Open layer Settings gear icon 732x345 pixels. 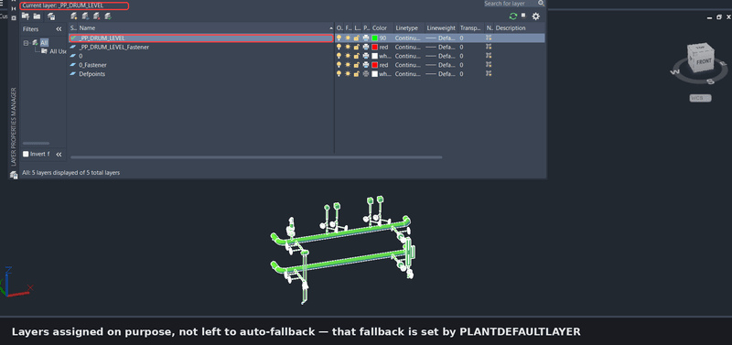(536, 16)
